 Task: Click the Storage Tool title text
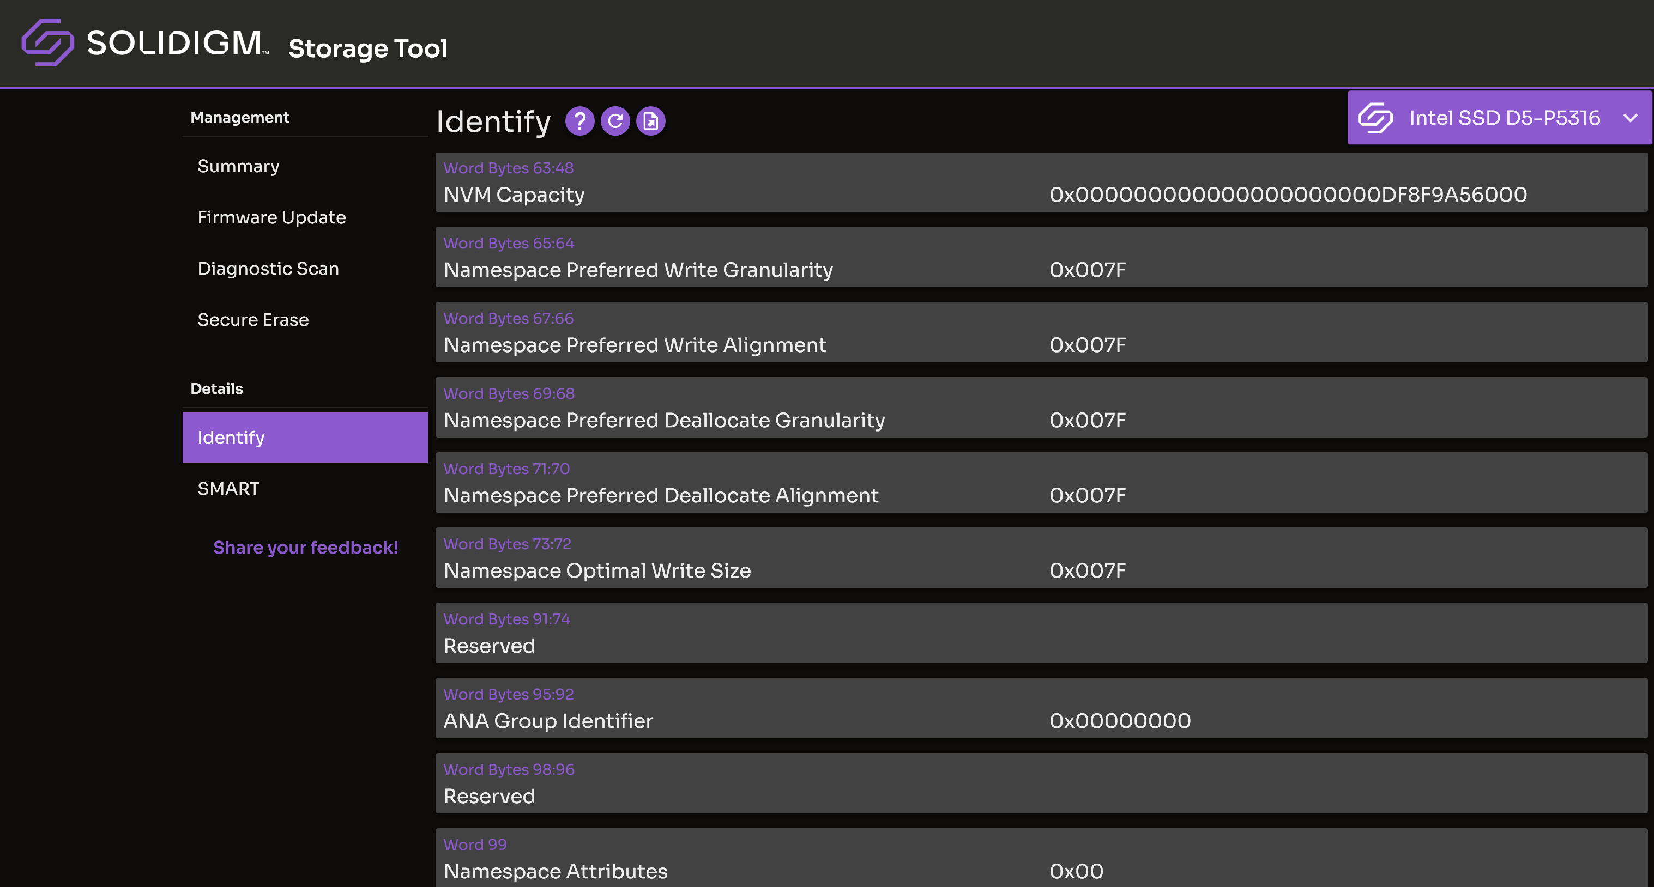pyautogui.click(x=368, y=49)
